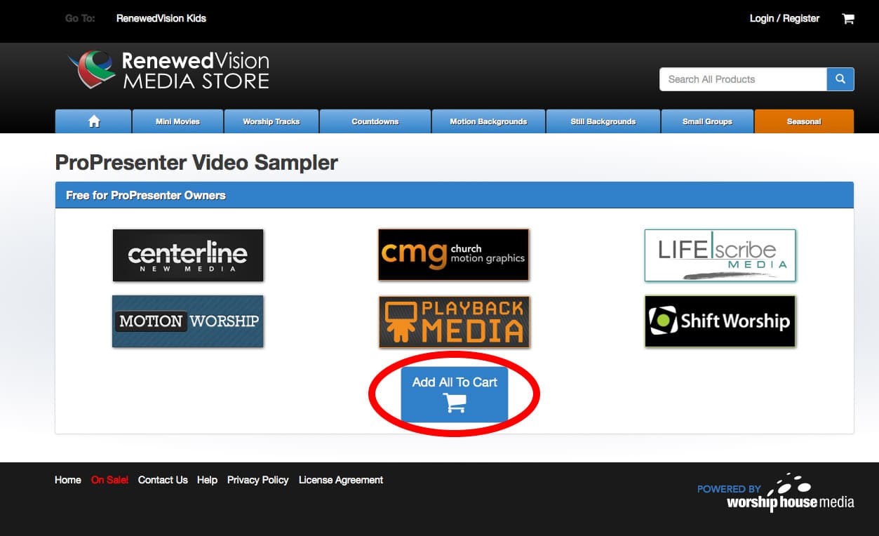Open the On Sale! footer link
The width and height of the screenshot is (879, 536).
(x=109, y=480)
